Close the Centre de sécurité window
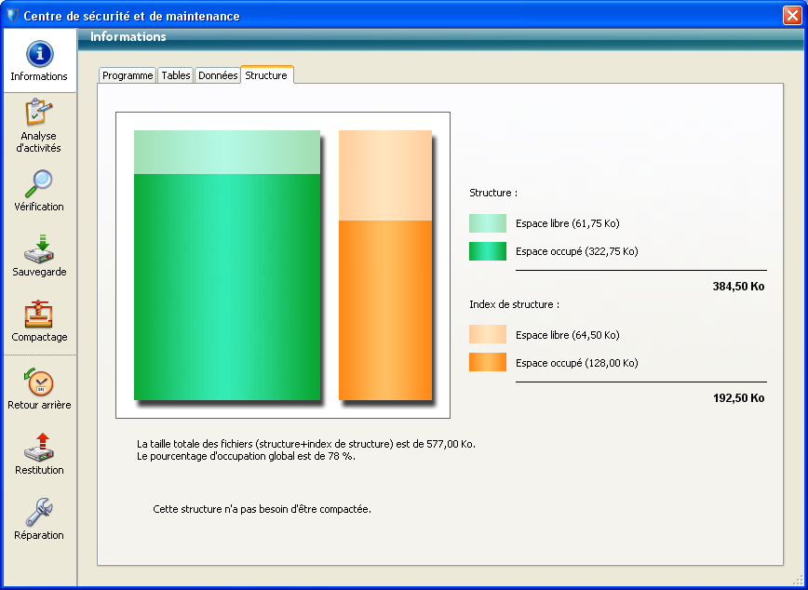The width and height of the screenshot is (808, 590). (792, 16)
